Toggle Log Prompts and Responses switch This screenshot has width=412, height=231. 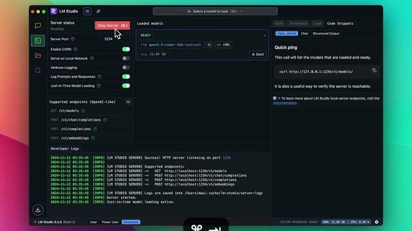(126, 77)
